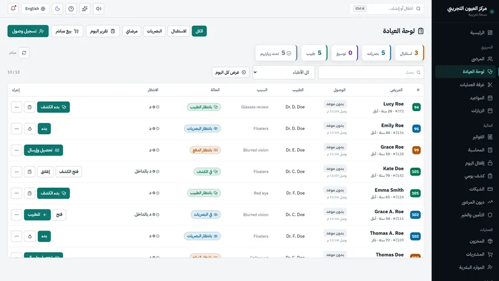The height and width of the screenshot is (281, 499).
Task: Click the refresh icon near مباشر
Action: (24, 53)
